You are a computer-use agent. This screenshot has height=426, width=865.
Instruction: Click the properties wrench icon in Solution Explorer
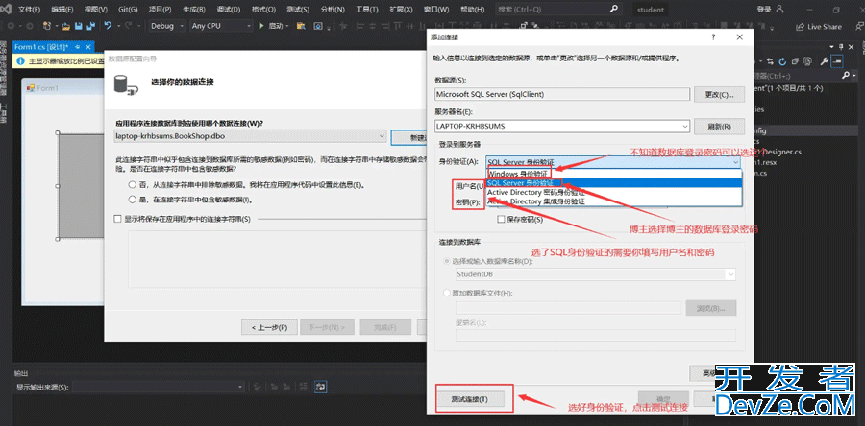coord(825,61)
